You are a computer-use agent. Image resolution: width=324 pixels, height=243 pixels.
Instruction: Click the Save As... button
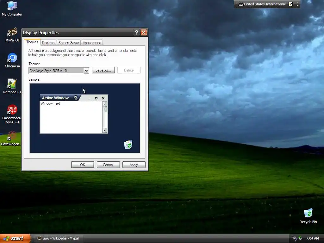(x=103, y=70)
